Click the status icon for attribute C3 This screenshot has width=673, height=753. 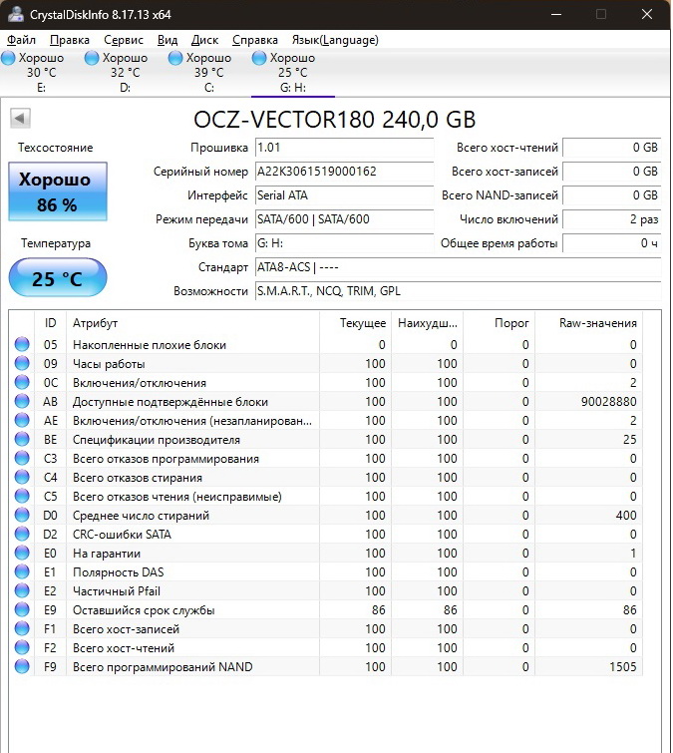(x=22, y=458)
